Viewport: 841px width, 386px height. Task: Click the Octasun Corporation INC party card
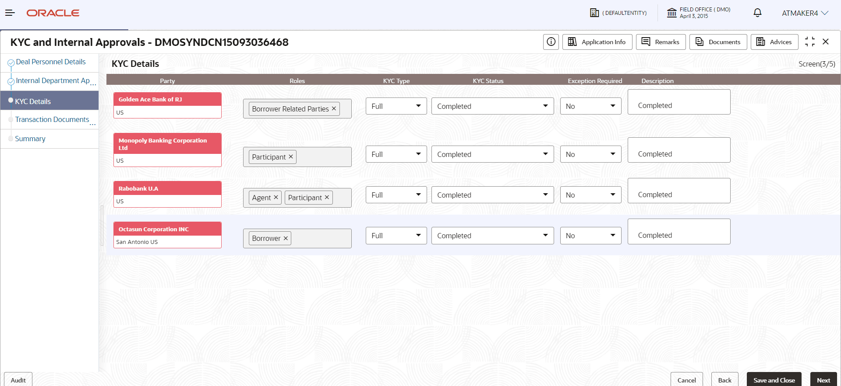coord(167,235)
